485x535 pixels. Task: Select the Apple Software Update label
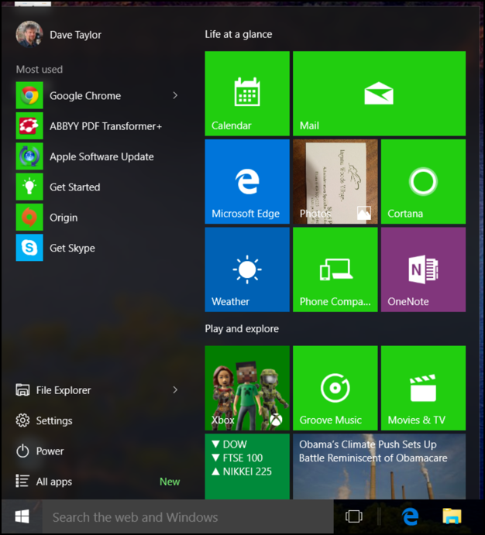coord(101,157)
